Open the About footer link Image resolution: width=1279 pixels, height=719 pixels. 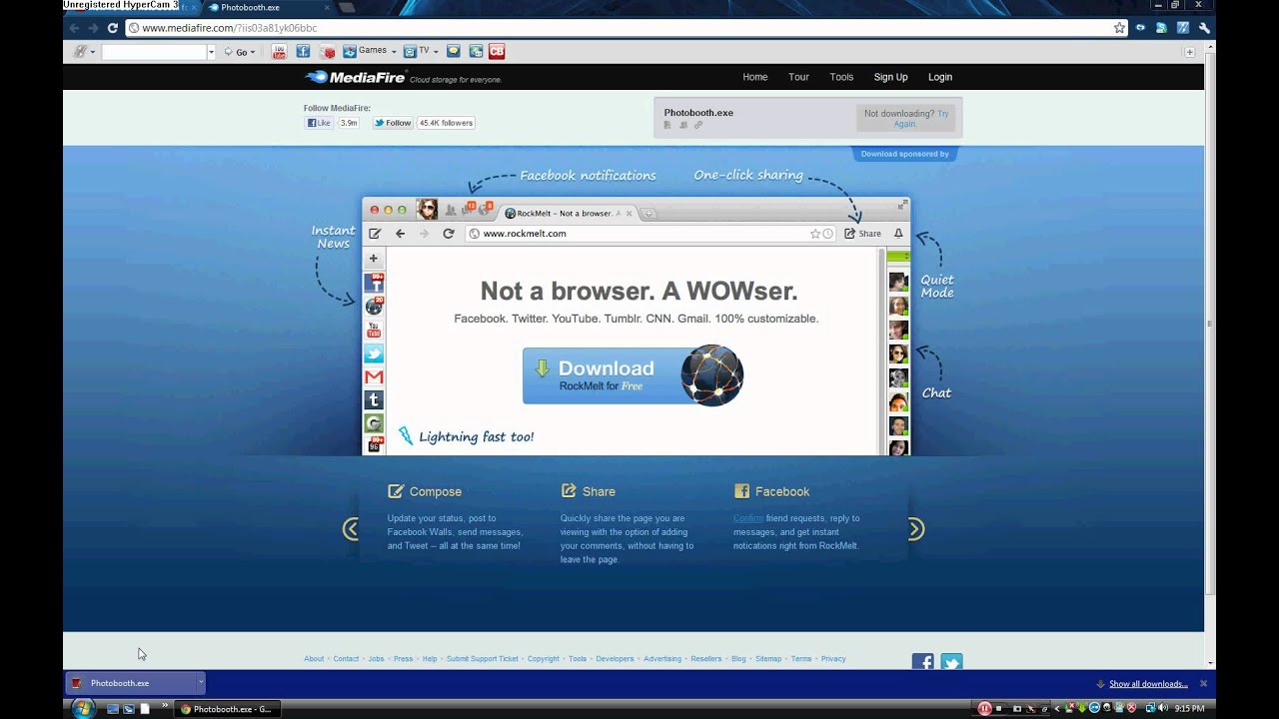(314, 659)
